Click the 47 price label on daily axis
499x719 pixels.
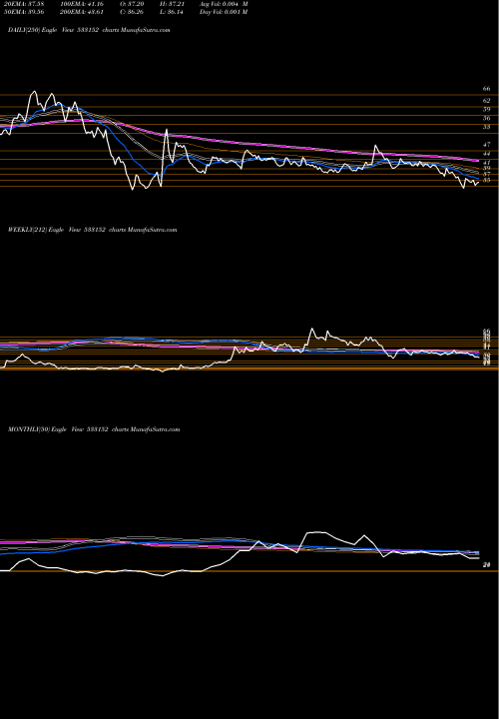point(487,145)
